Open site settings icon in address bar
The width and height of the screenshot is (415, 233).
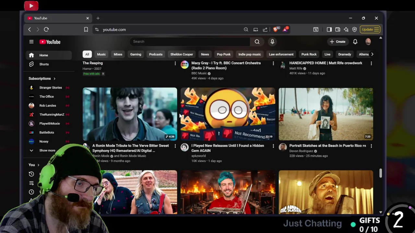click(97, 29)
